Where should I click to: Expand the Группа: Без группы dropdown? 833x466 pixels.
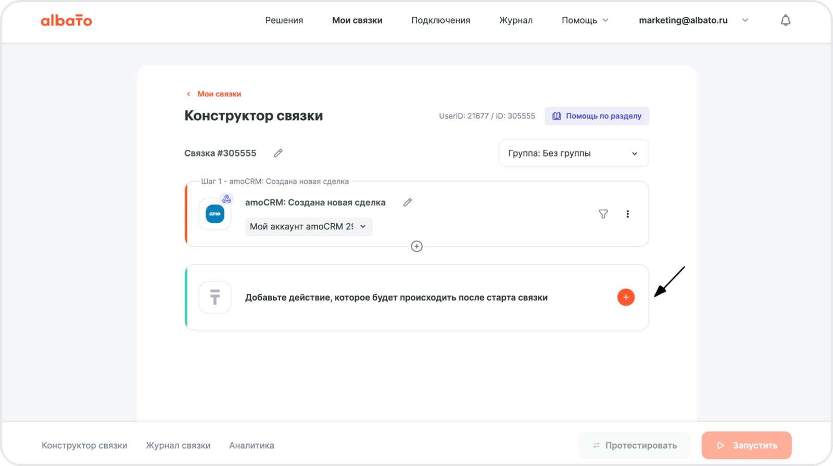pyautogui.click(x=573, y=153)
